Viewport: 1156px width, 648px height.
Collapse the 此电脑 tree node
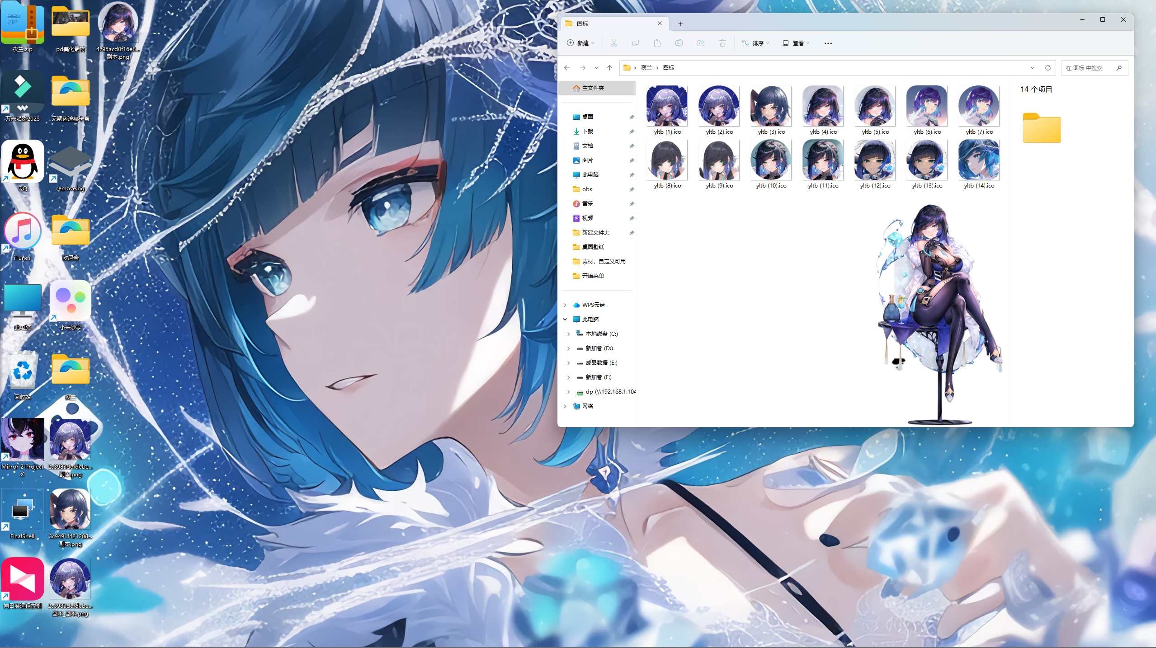click(565, 319)
